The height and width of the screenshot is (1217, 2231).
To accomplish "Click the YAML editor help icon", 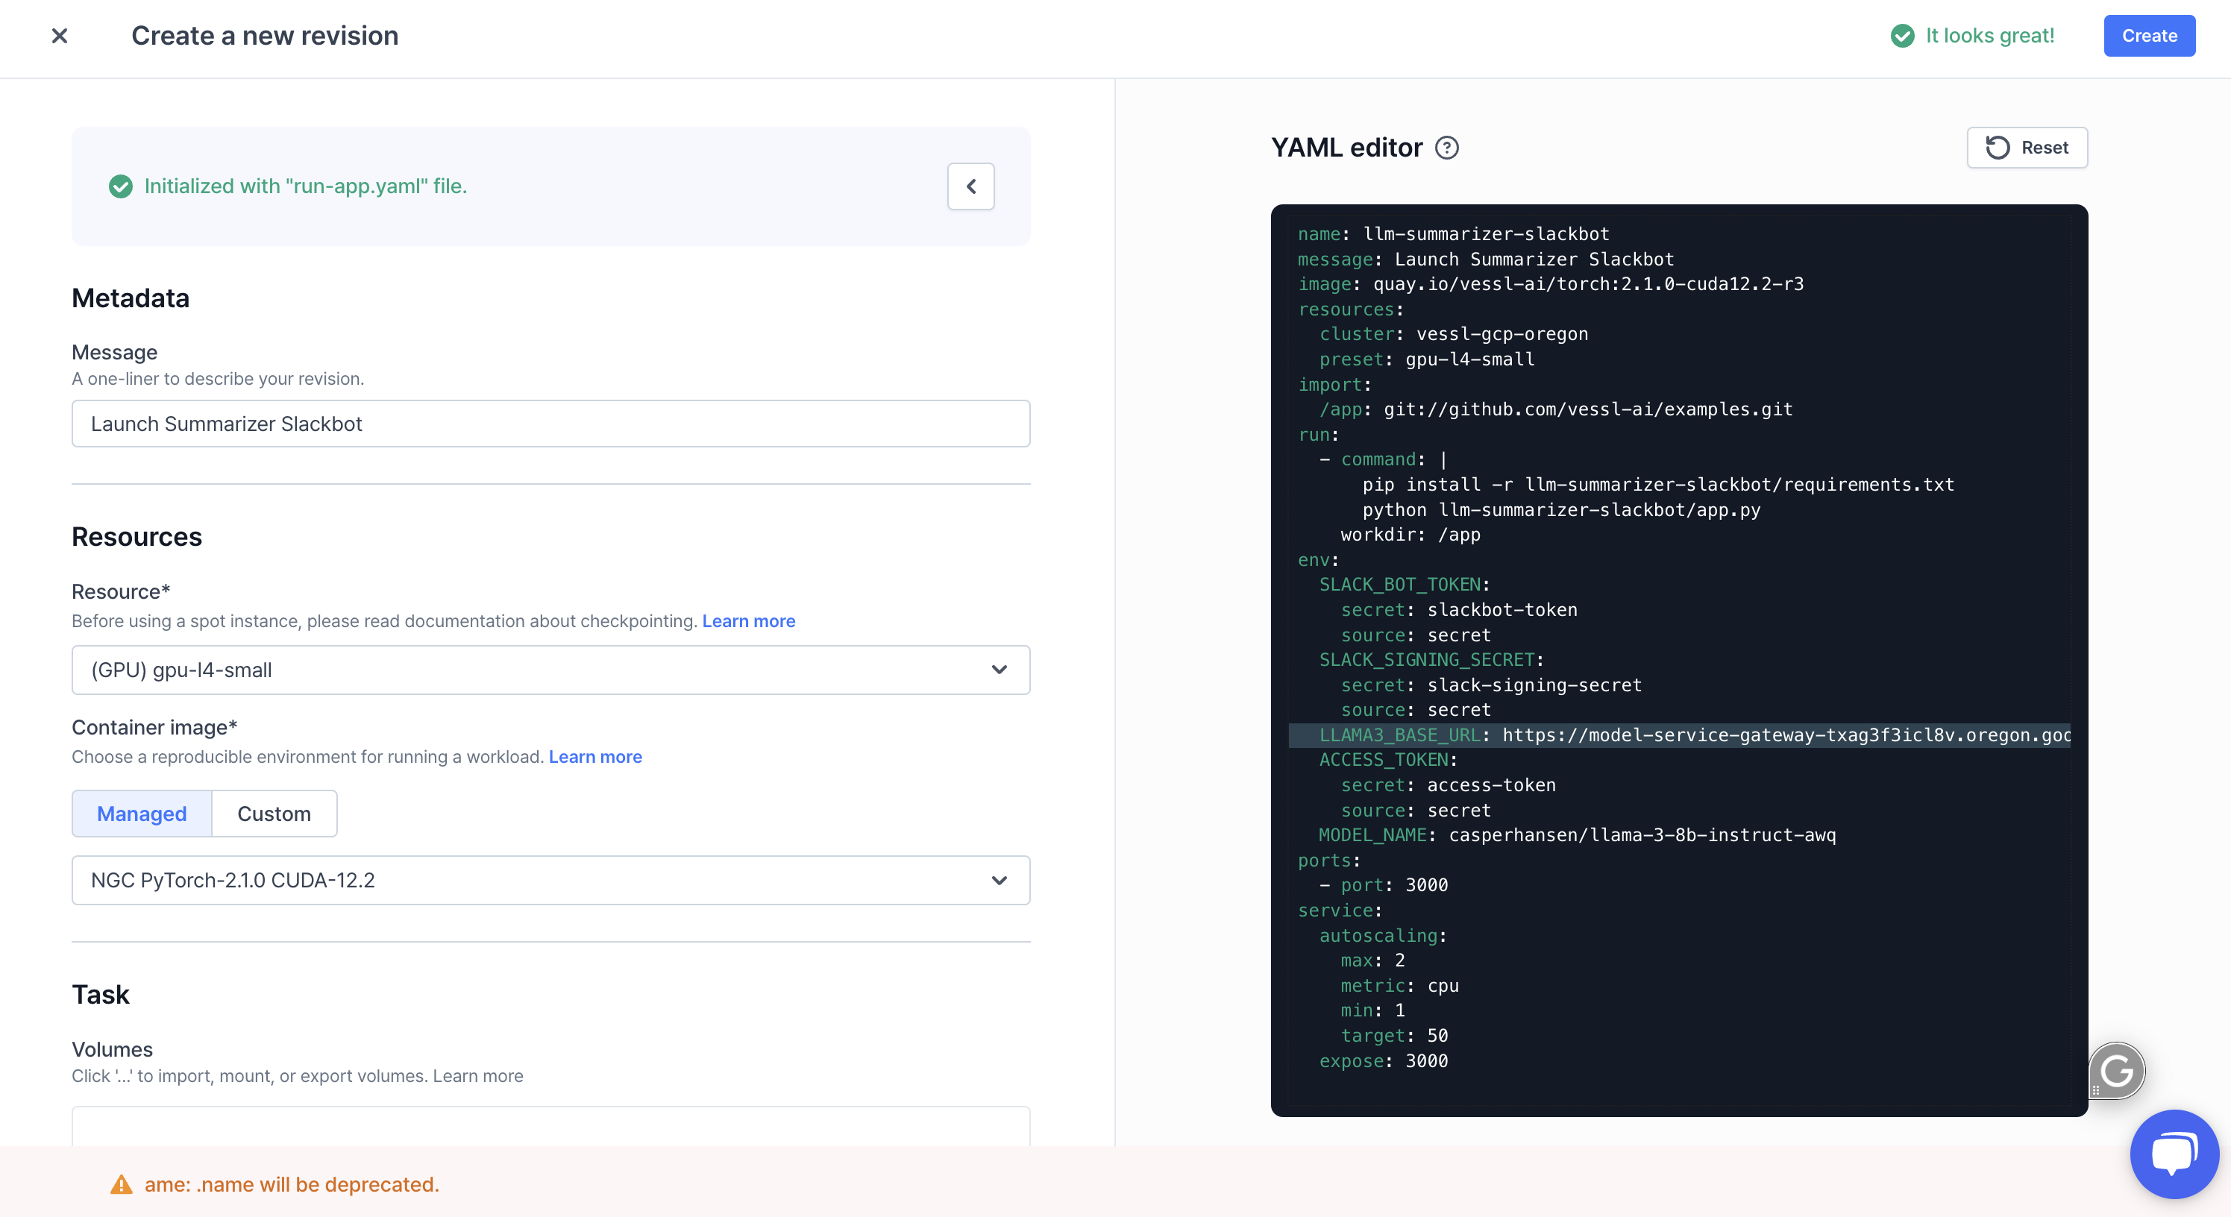I will pyautogui.click(x=1446, y=148).
